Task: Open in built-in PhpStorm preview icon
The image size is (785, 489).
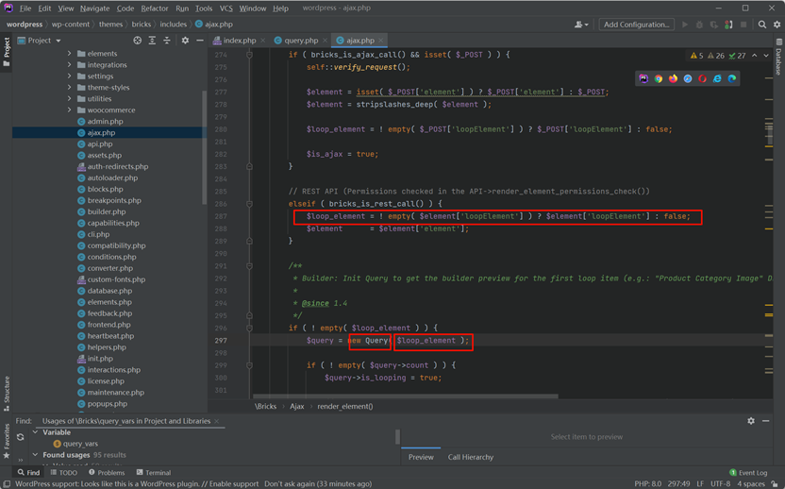Action: [643, 78]
